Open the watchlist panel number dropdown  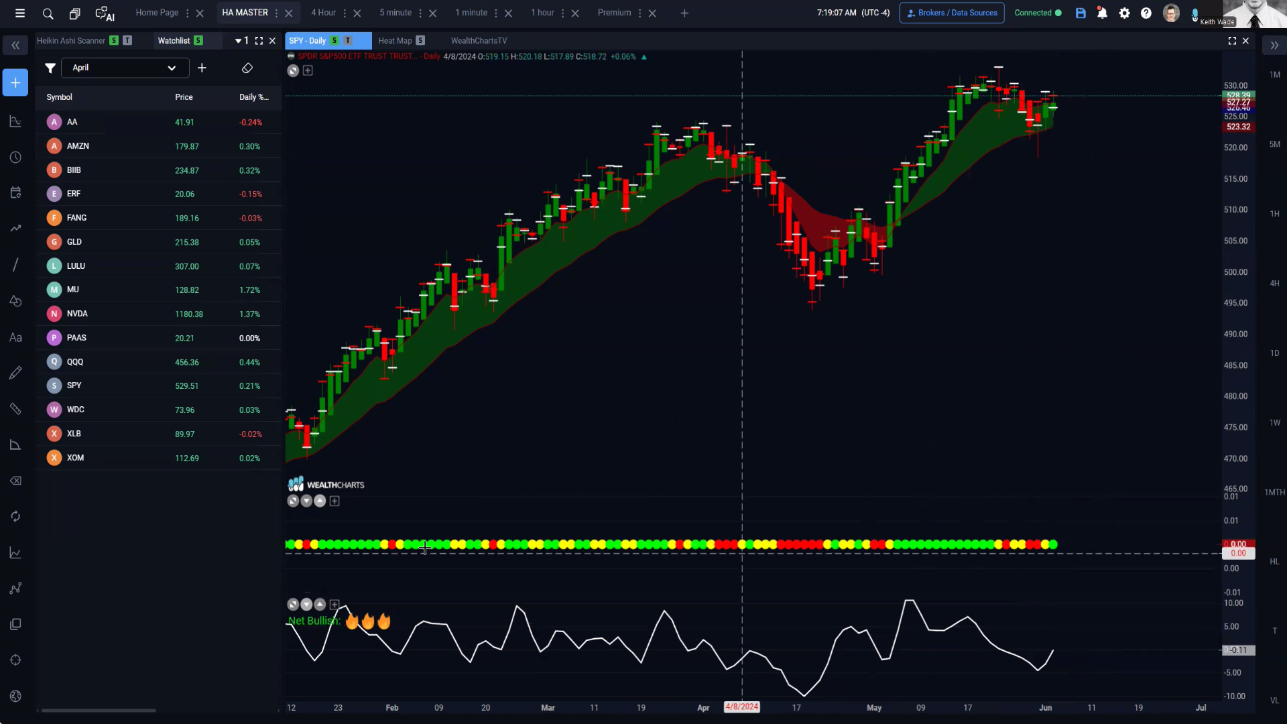[x=242, y=41]
